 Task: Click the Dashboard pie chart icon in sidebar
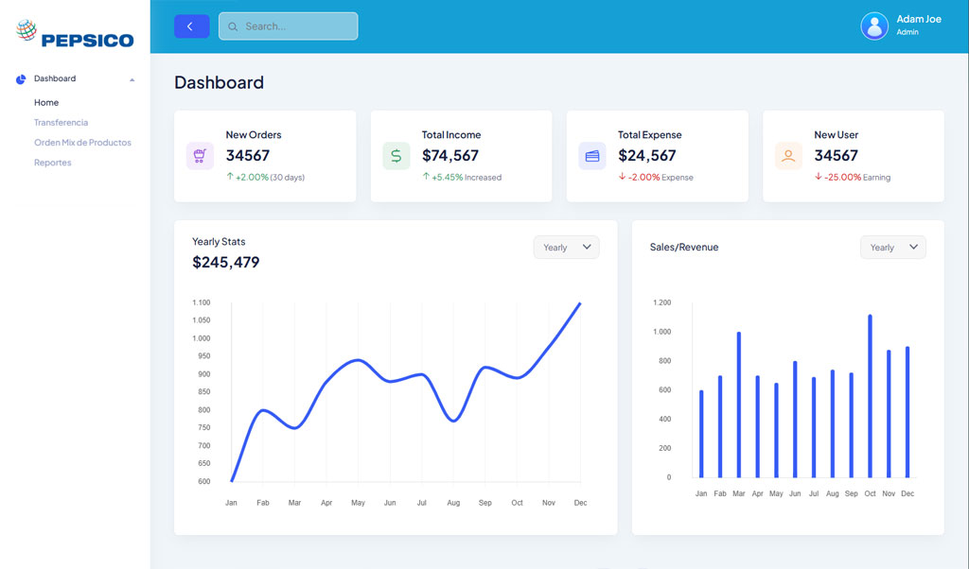pos(21,79)
